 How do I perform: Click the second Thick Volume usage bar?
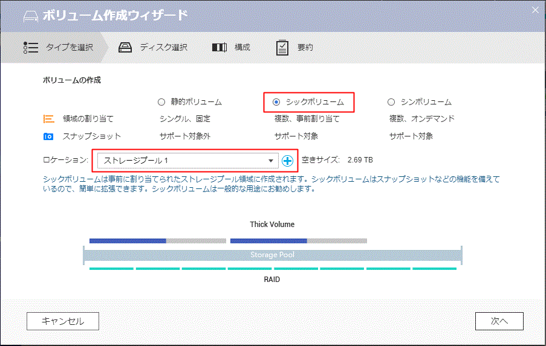[x=299, y=241]
